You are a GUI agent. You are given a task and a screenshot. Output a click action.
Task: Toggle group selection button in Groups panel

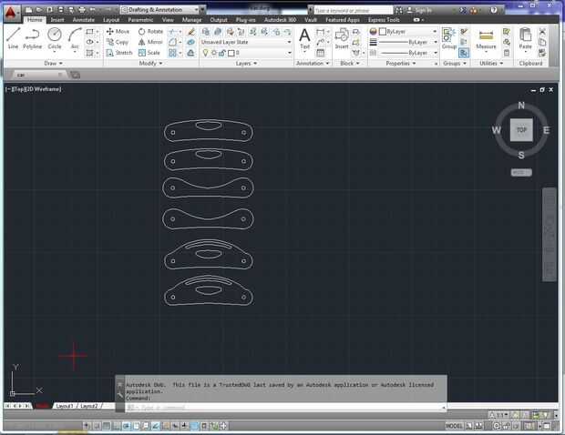pos(464,54)
